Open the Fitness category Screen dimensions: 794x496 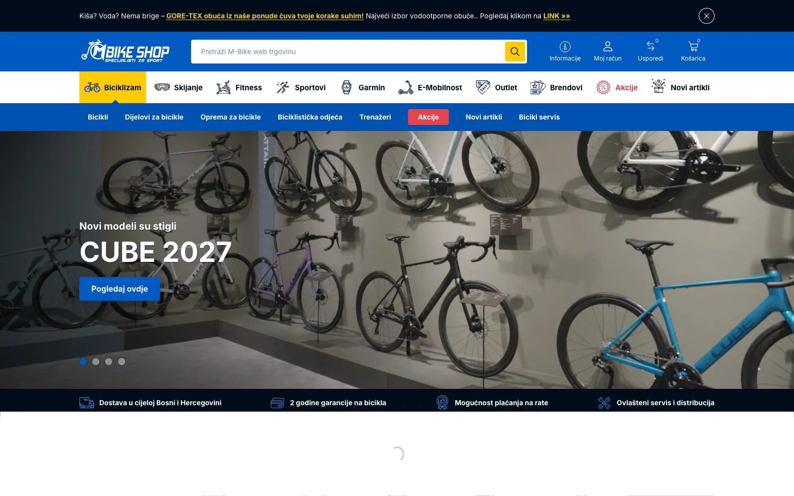[239, 87]
